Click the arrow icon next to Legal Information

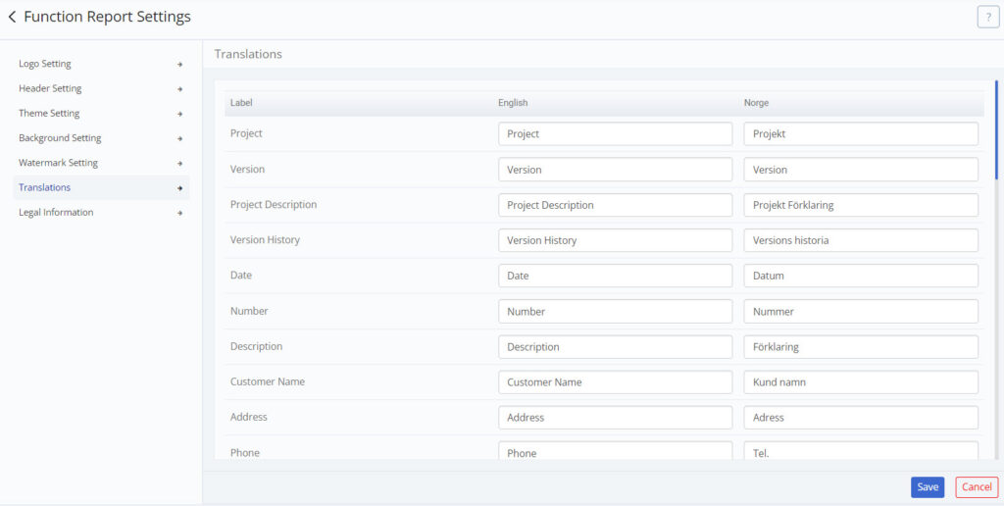point(180,213)
